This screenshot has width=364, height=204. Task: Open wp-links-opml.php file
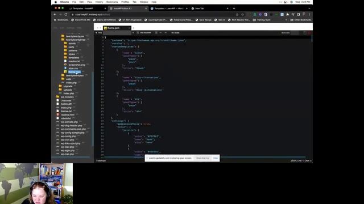tap(71, 143)
